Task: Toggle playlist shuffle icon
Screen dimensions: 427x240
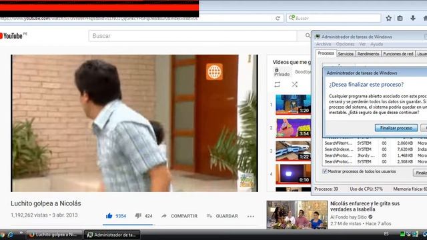Action: click(294, 85)
